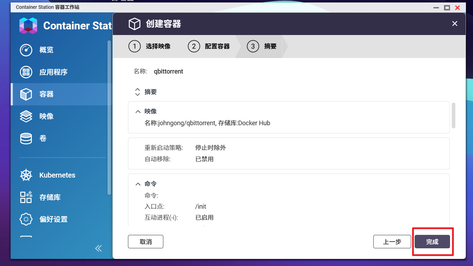Open the 存储库 registry icon

(x=26, y=197)
